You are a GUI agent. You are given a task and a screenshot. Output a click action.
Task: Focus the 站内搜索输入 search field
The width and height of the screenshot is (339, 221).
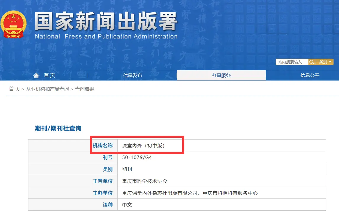(x=292, y=62)
